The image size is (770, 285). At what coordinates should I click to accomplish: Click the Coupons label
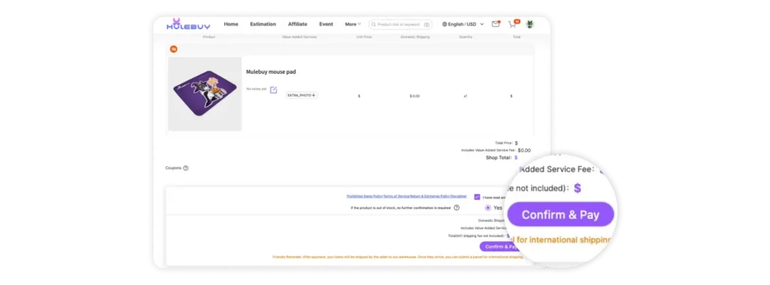(174, 168)
